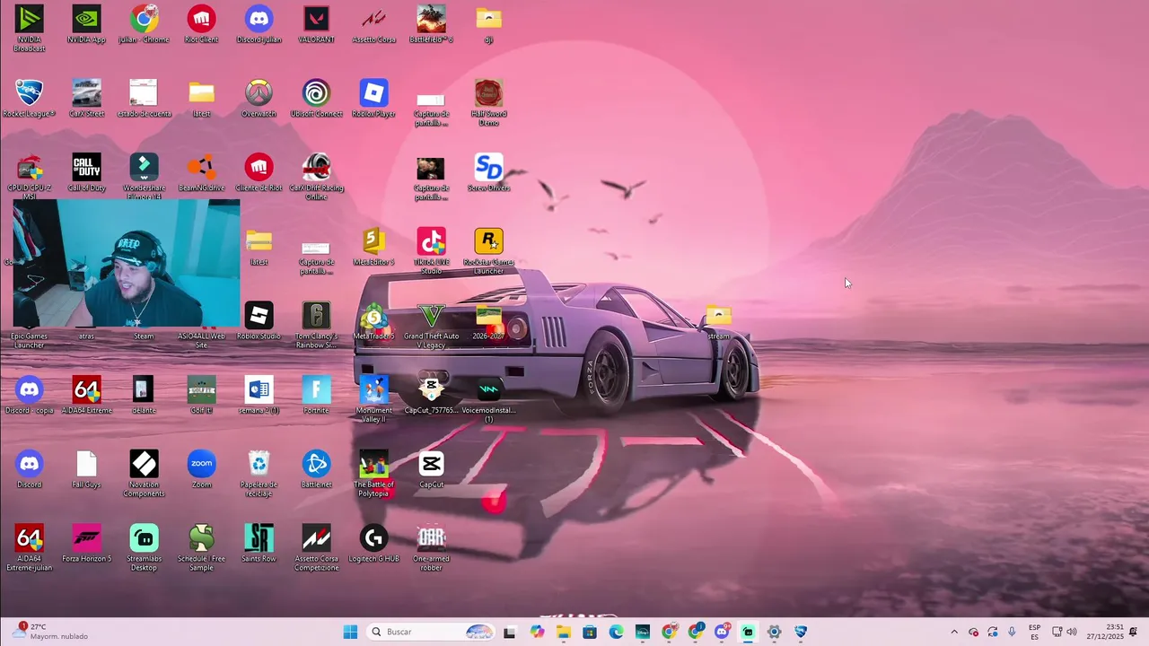Viewport: 1149px width, 646px height.
Task: Open File Explorer from the taskbar
Action: click(563, 632)
